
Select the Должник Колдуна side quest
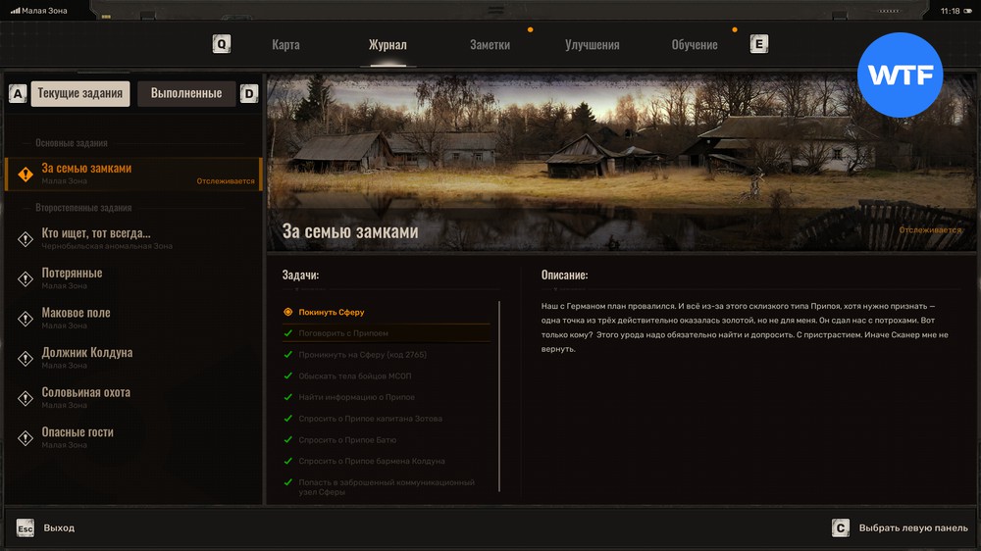tap(86, 353)
